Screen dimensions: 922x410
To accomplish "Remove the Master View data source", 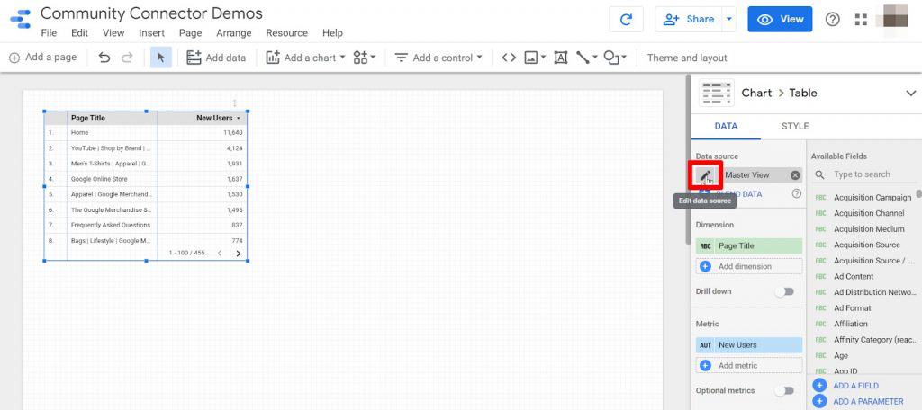I will coord(795,175).
